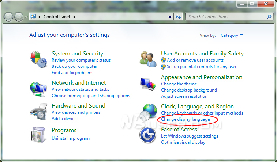Open the Hardware and Sound printer icon
The height and width of the screenshot is (162, 277).
39,111
